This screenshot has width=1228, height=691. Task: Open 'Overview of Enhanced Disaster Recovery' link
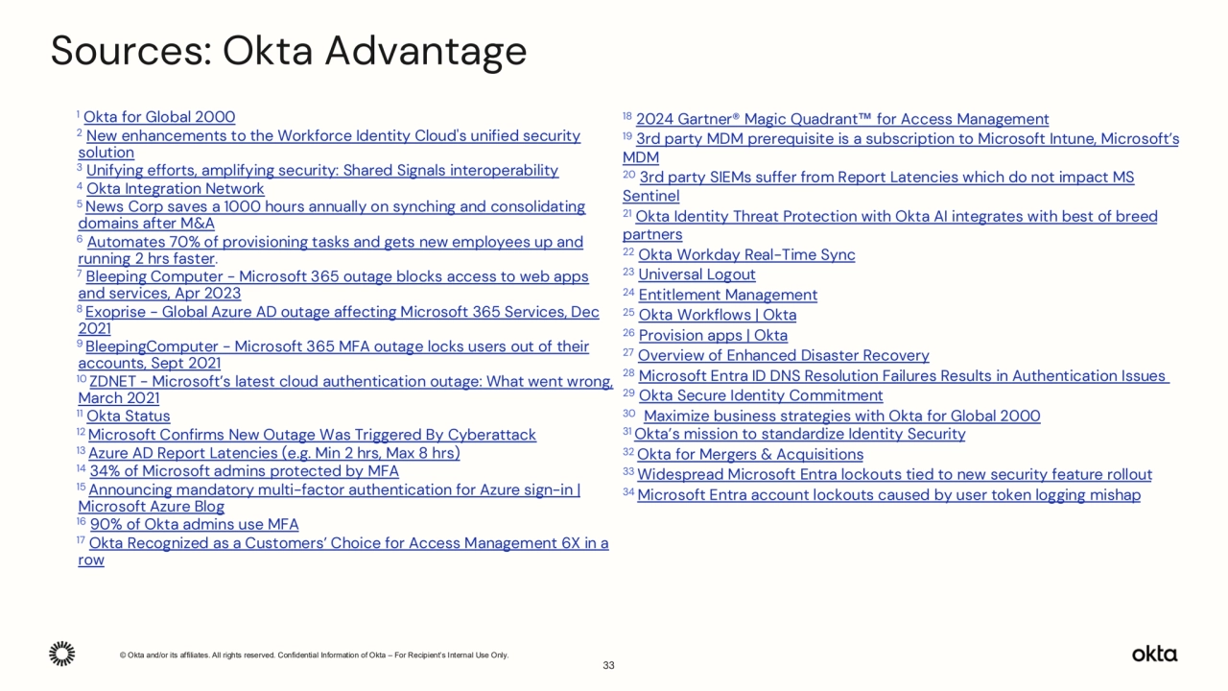pos(784,355)
